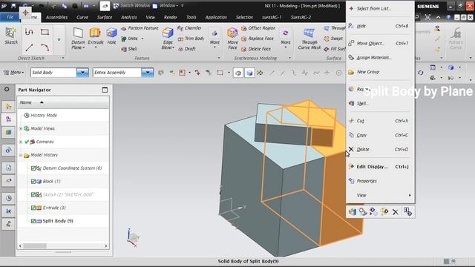Choose Delete from context menu
The width and height of the screenshot is (475, 267).
(380, 149)
